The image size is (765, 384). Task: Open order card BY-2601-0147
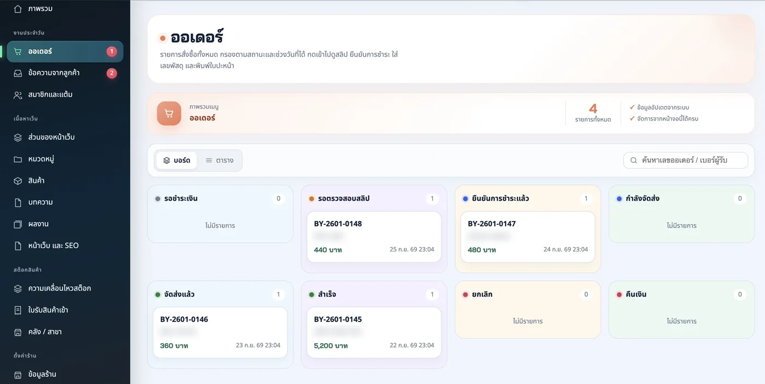tap(528, 237)
